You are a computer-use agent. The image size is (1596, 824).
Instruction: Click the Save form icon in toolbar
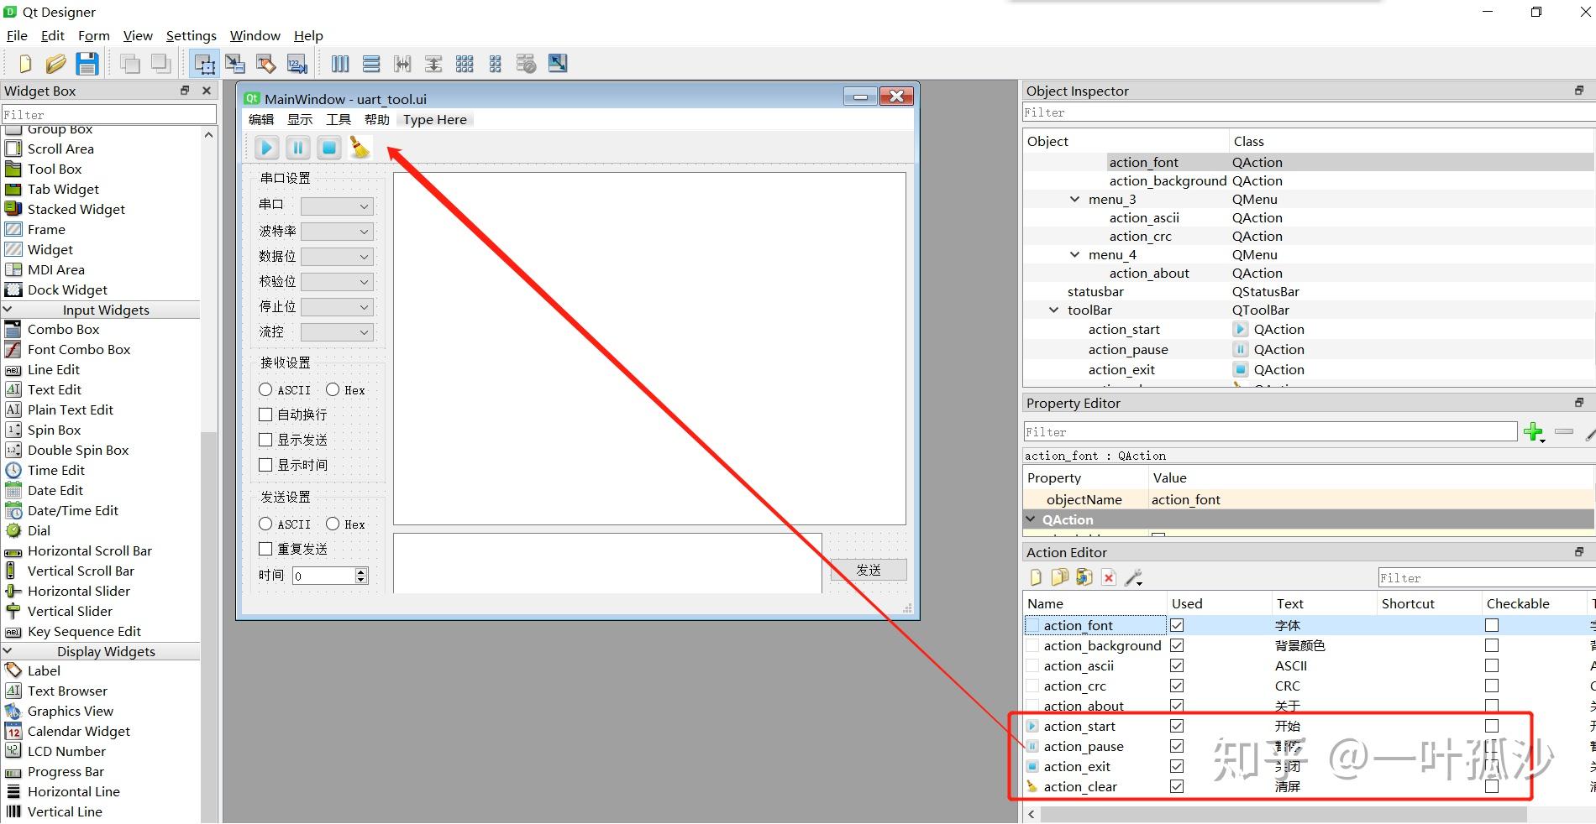coord(87,64)
